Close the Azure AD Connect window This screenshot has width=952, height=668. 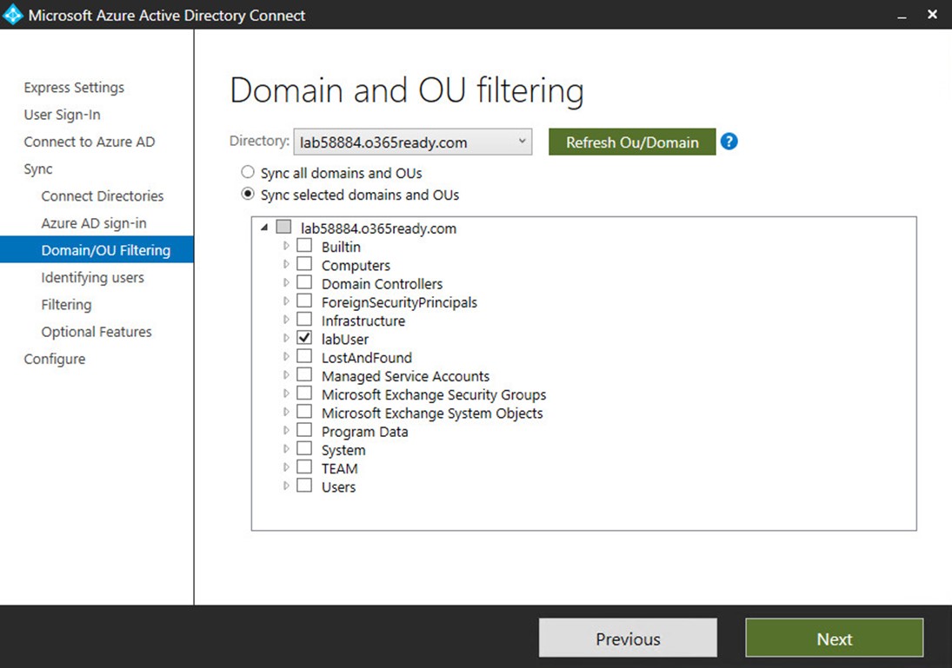(x=933, y=14)
